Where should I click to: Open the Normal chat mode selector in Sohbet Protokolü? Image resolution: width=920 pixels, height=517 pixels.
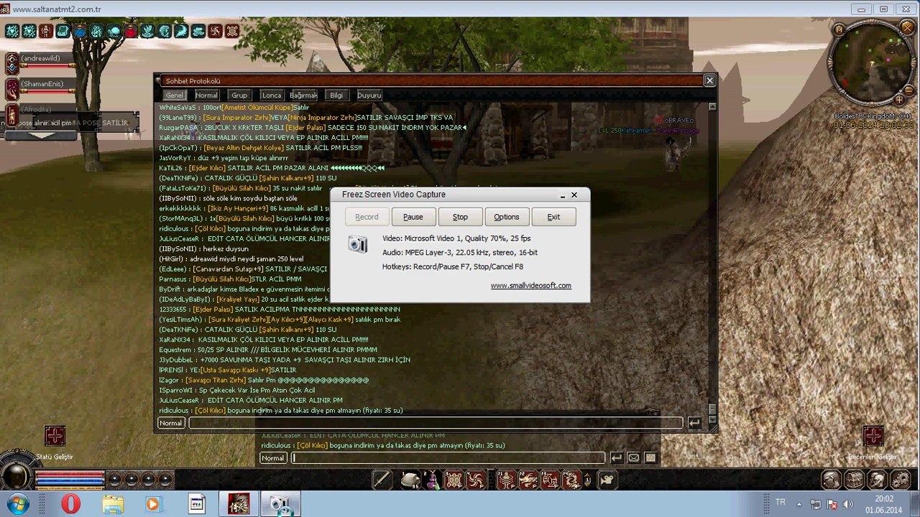coord(171,423)
